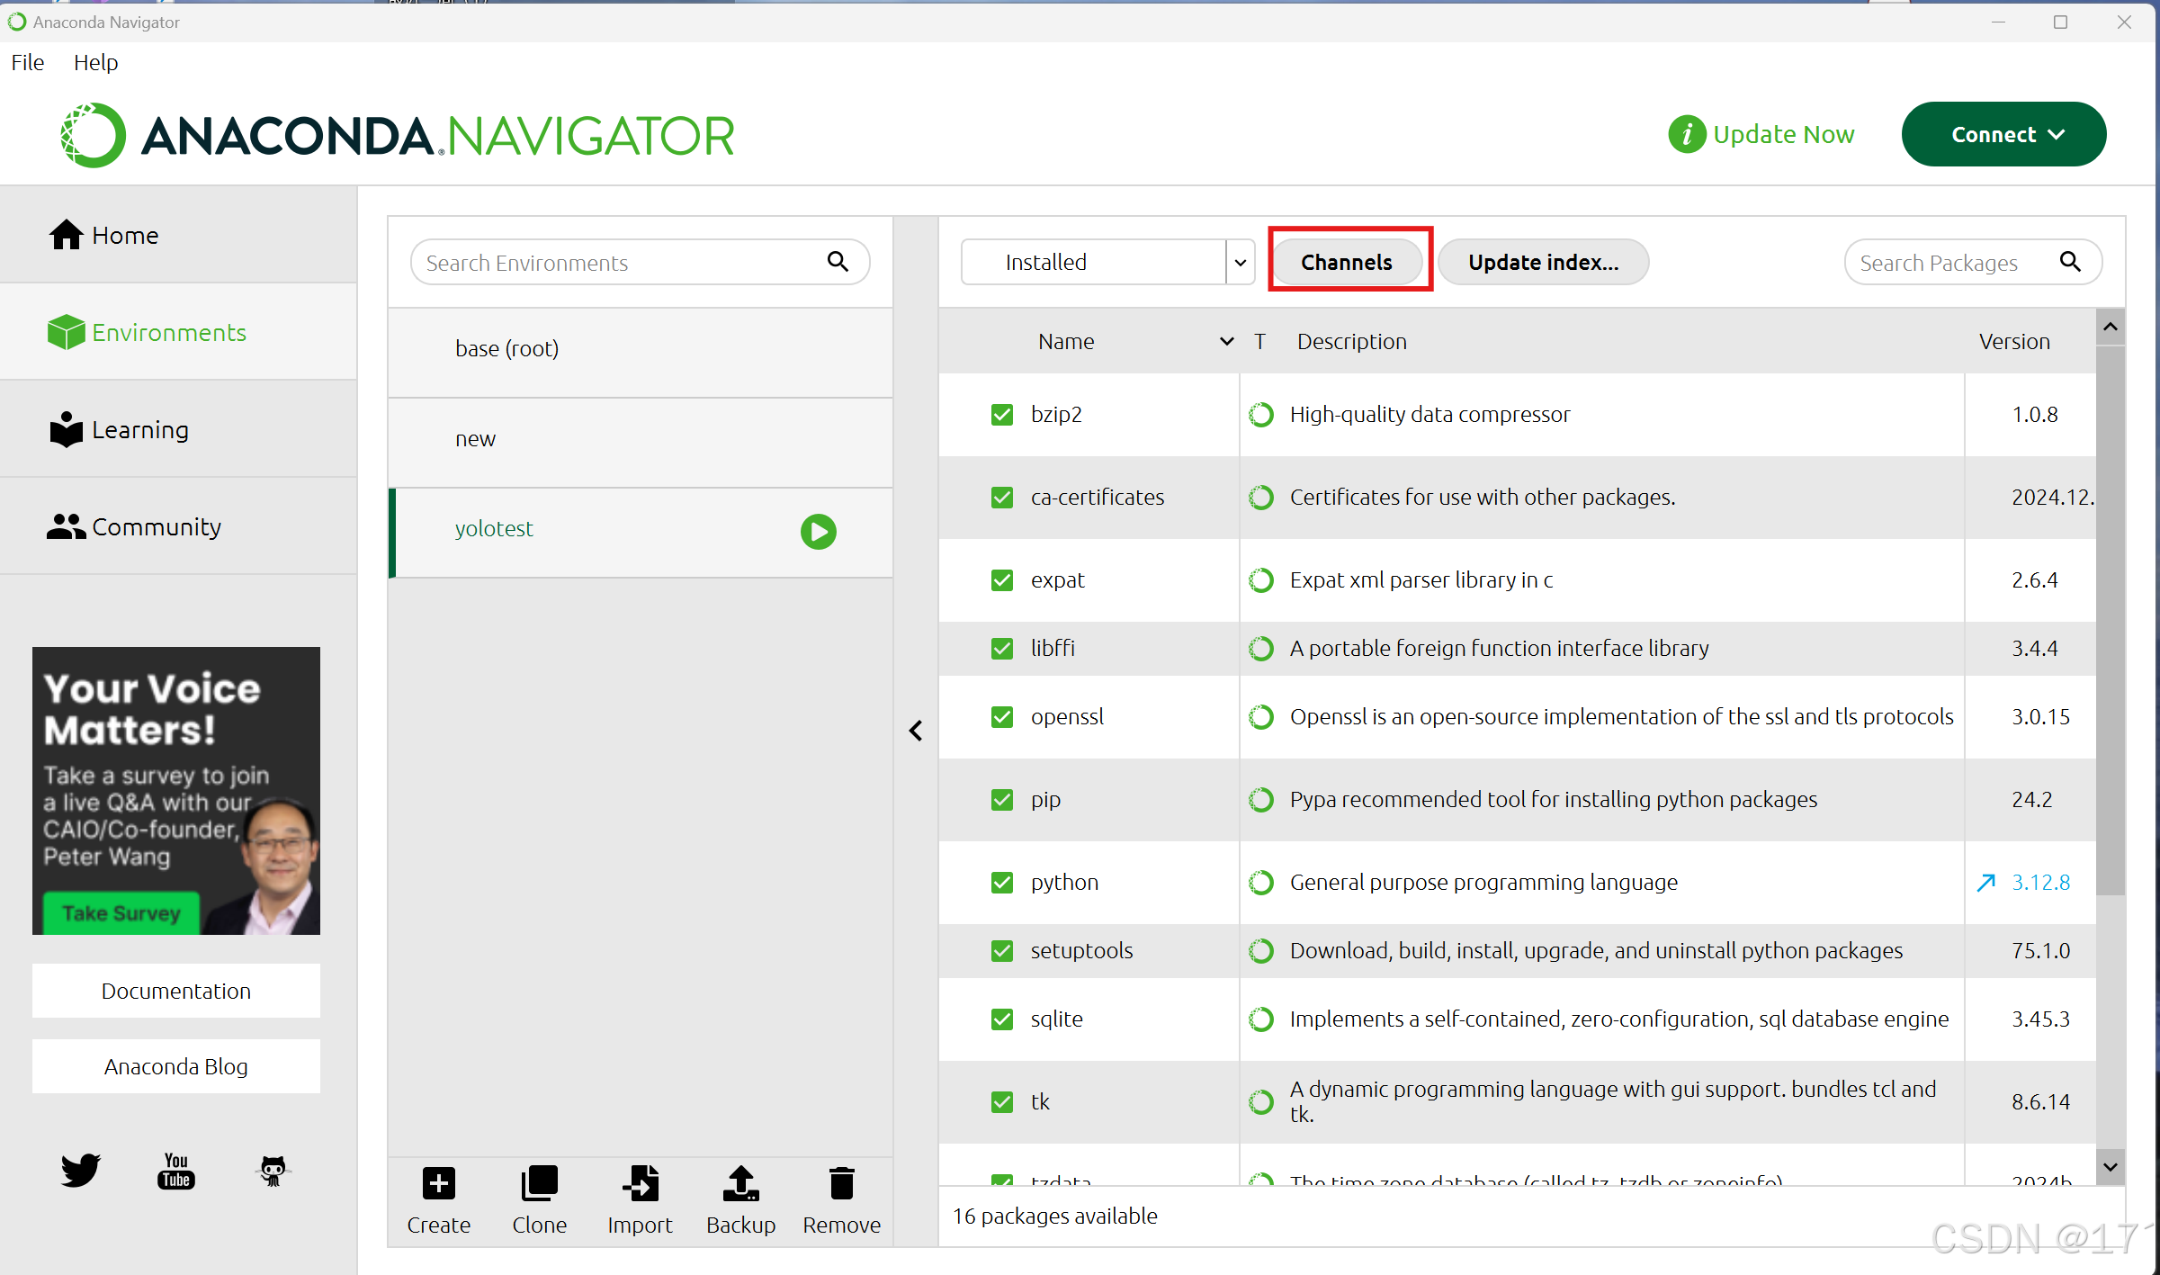Click the Import environment icon

point(640,1183)
